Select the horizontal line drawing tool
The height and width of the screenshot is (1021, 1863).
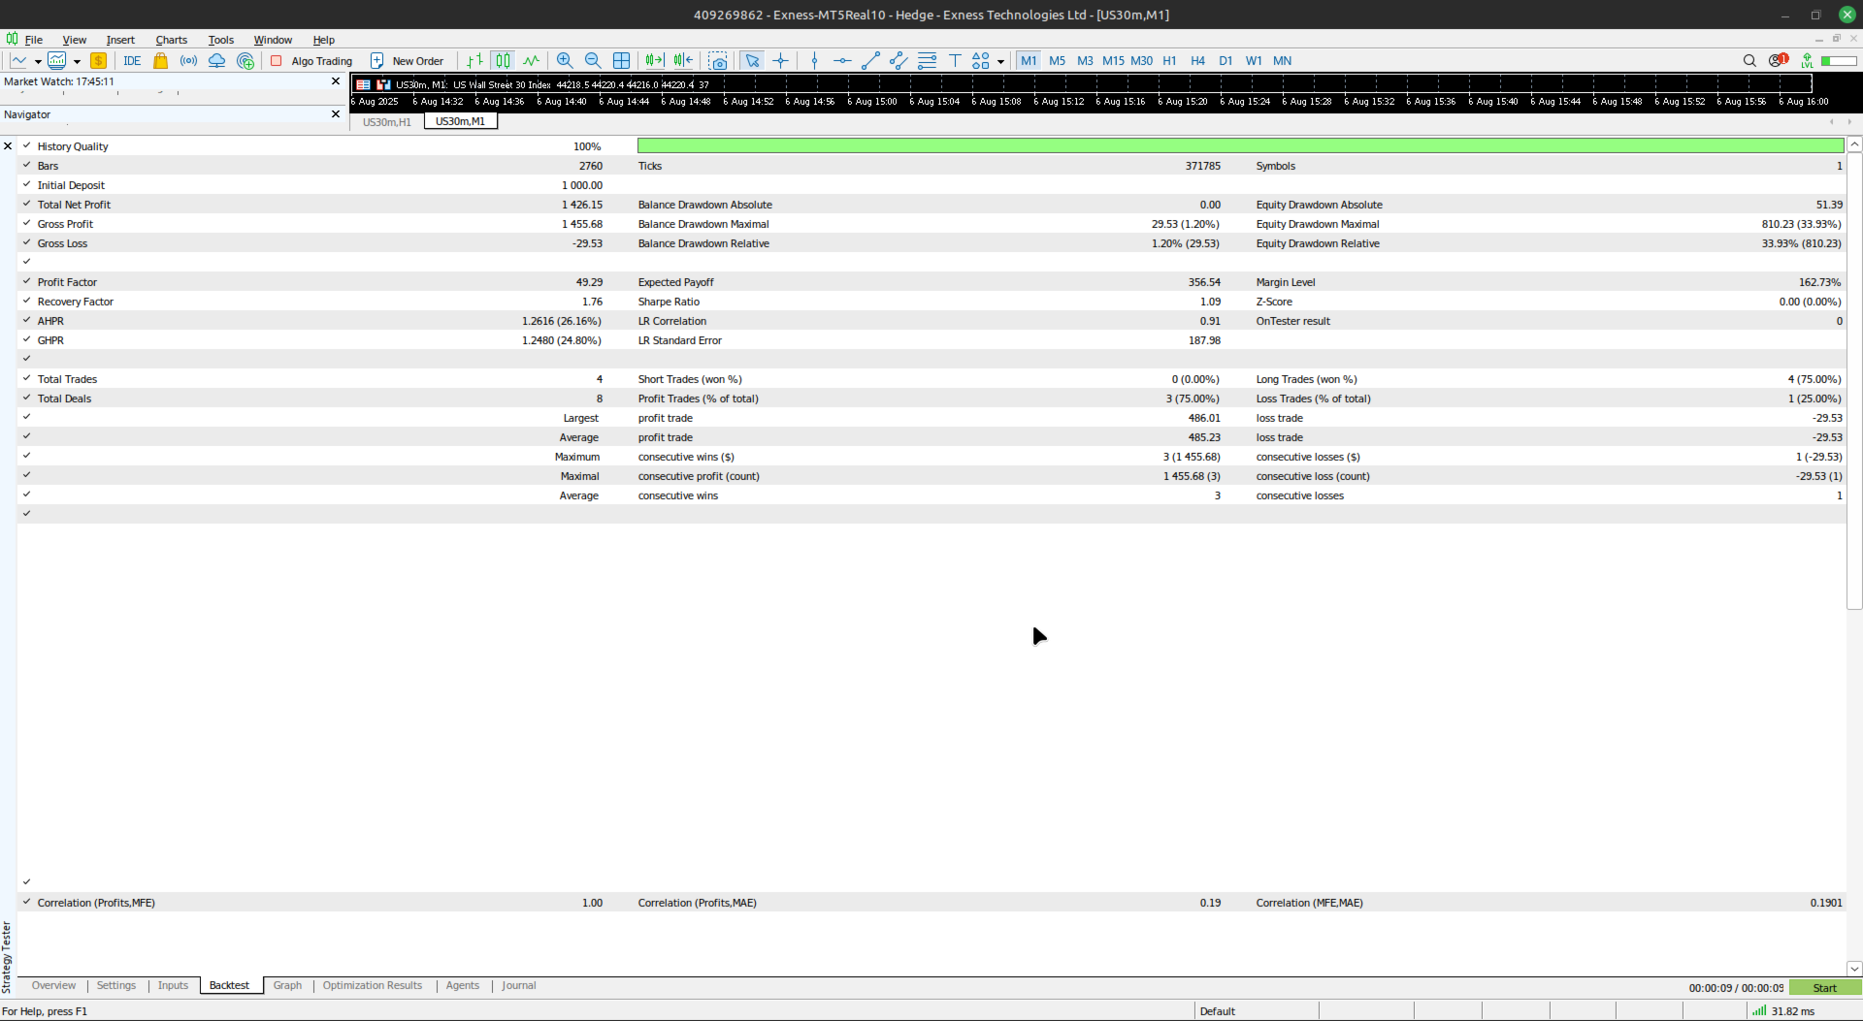click(842, 60)
